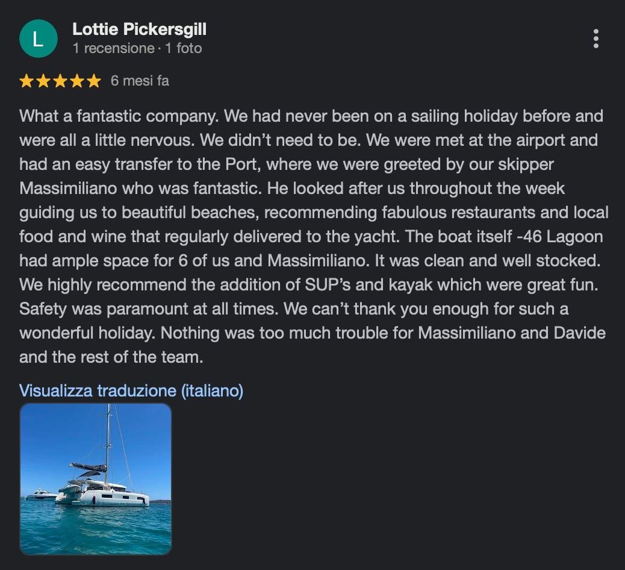The image size is (625, 570).
Task: Click the "1 recensione" count text
Action: [113, 48]
